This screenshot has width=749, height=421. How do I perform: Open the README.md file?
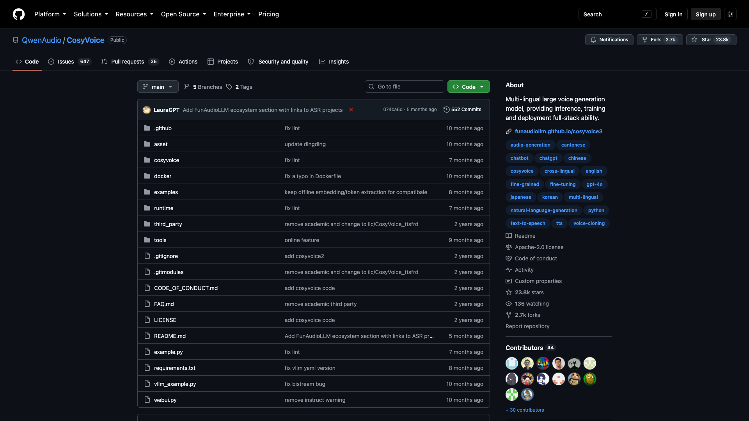[x=170, y=336]
